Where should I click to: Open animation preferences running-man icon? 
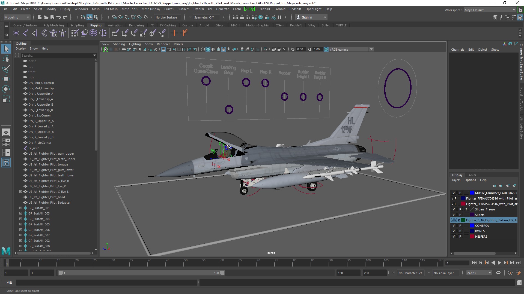tap(518, 273)
